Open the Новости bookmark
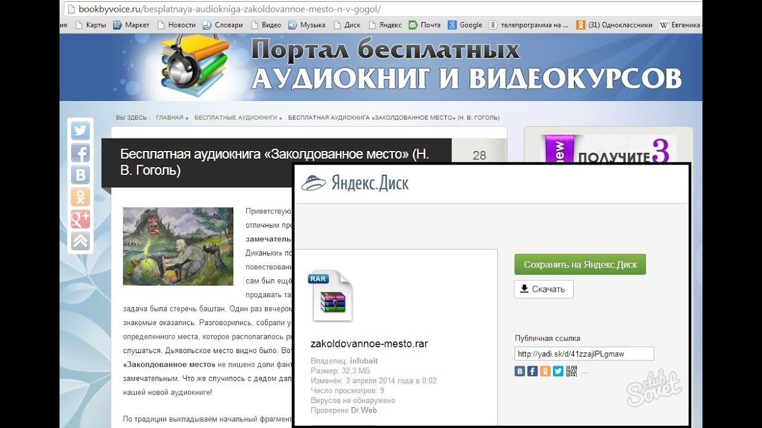 tap(177, 25)
